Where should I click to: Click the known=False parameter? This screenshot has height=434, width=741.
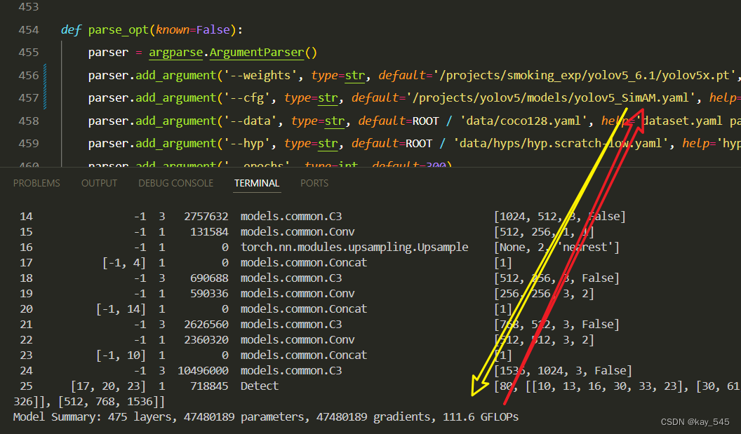click(x=193, y=29)
